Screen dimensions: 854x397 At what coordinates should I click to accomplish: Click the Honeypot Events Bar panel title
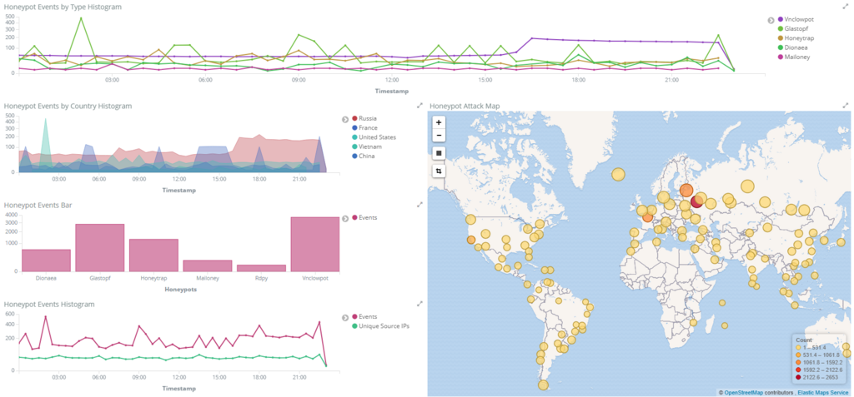38,205
